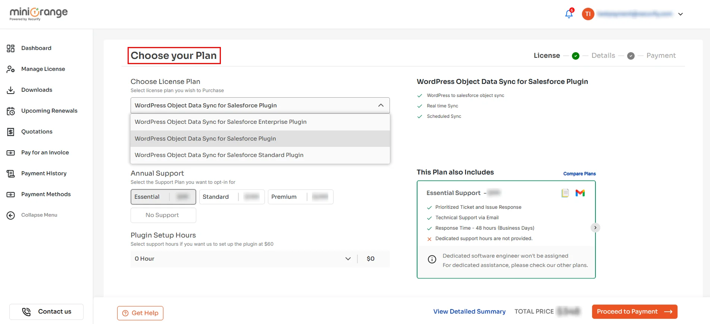This screenshot has height=324, width=710.
Task: Collapse the sidebar menu
Action: click(39, 215)
